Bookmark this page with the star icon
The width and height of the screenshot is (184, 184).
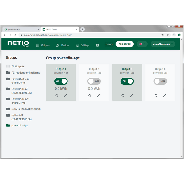pyautogui.click(x=168, y=35)
